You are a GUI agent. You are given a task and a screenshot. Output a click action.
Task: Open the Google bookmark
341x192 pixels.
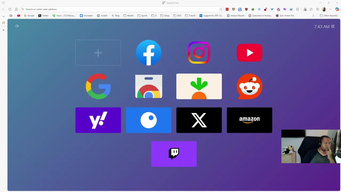click(29, 16)
